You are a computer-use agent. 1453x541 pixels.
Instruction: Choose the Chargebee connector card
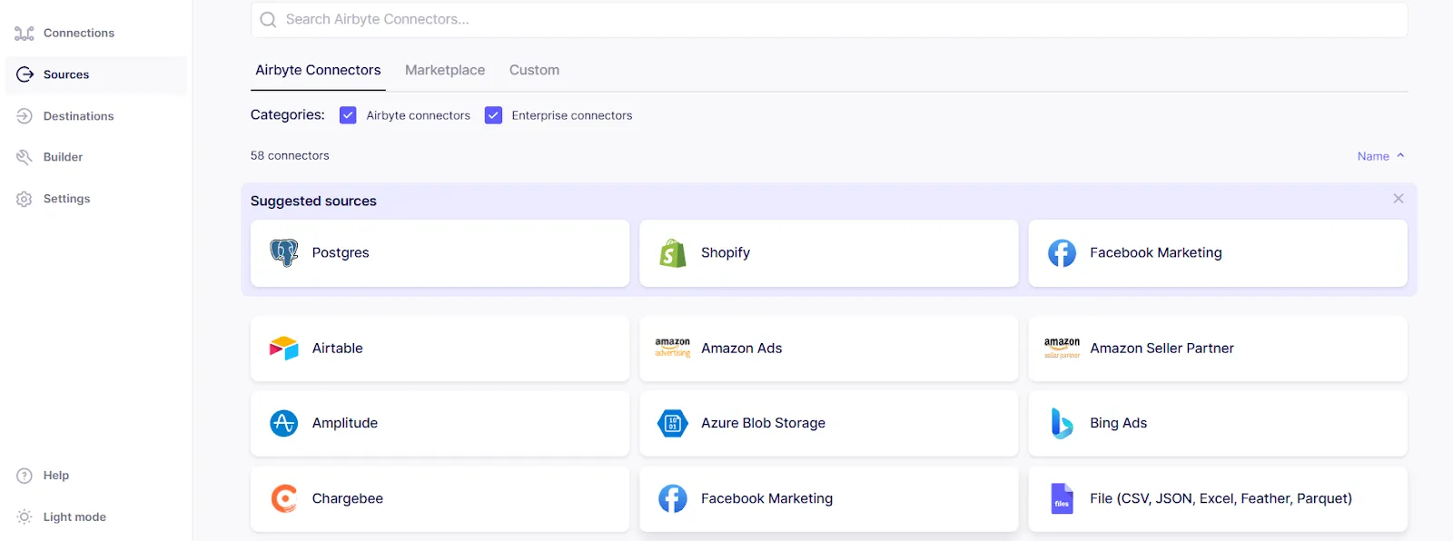click(x=440, y=498)
